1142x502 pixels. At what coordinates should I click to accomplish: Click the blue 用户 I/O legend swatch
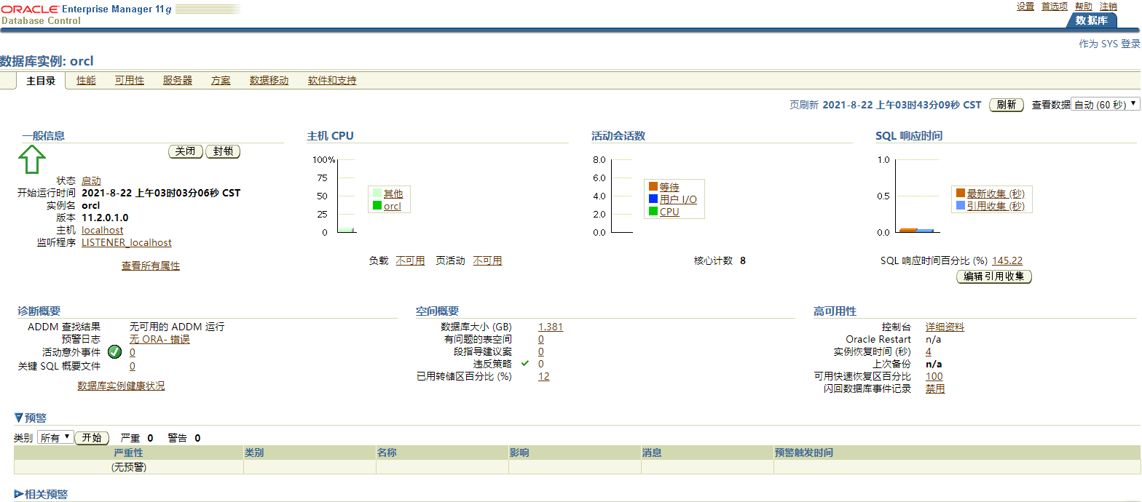click(x=653, y=199)
